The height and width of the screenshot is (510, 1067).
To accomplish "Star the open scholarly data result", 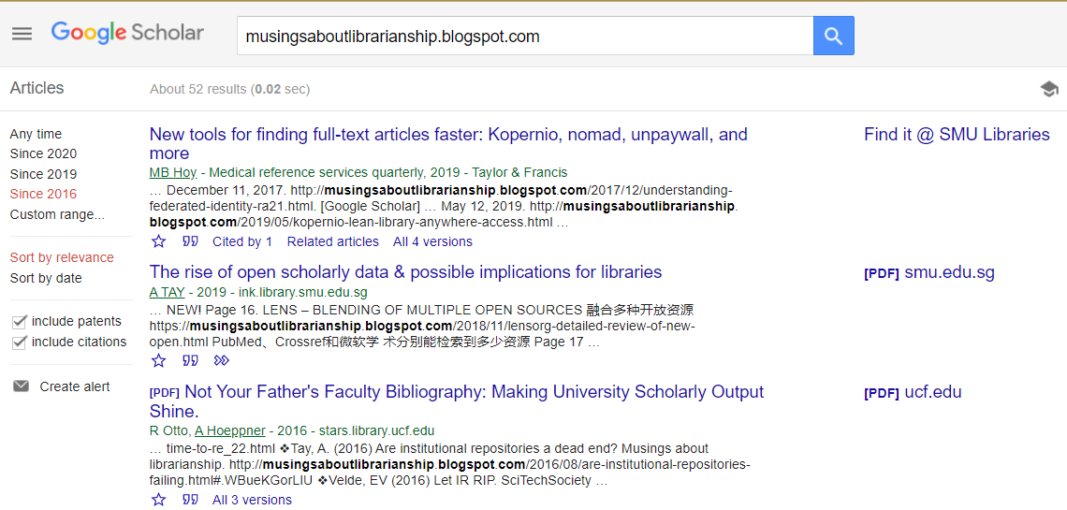I will 158,360.
